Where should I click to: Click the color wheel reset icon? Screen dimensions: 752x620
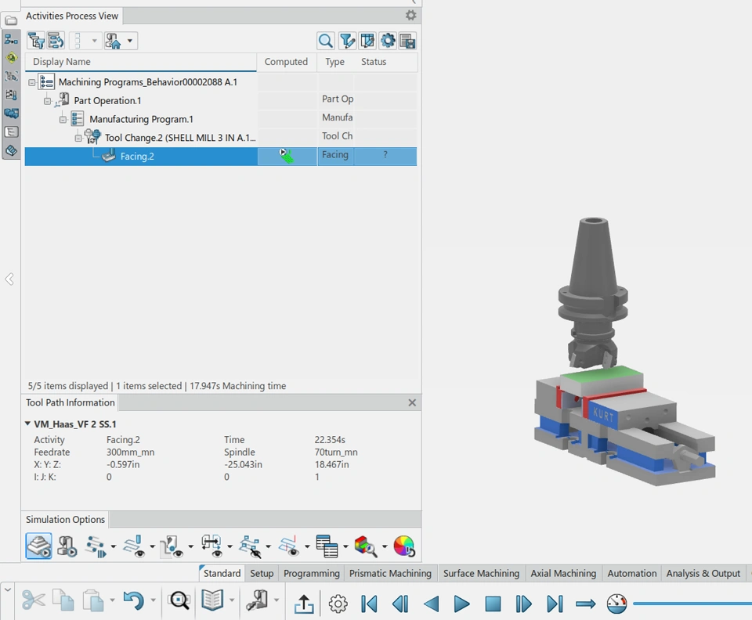coord(404,546)
